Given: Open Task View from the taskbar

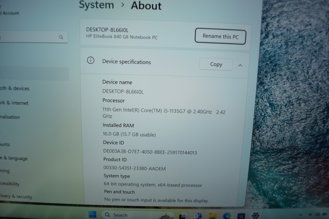Looking at the screenshot, I should point(183,216).
